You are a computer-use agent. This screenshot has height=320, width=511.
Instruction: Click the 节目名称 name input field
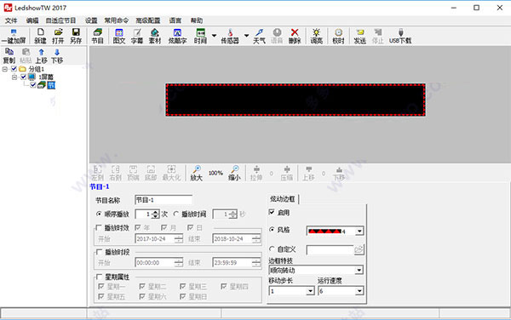pos(164,200)
